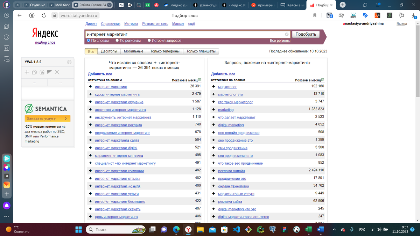Click the YWA sort lines icon
This screenshot has width=420, height=236.
(x=49, y=72)
